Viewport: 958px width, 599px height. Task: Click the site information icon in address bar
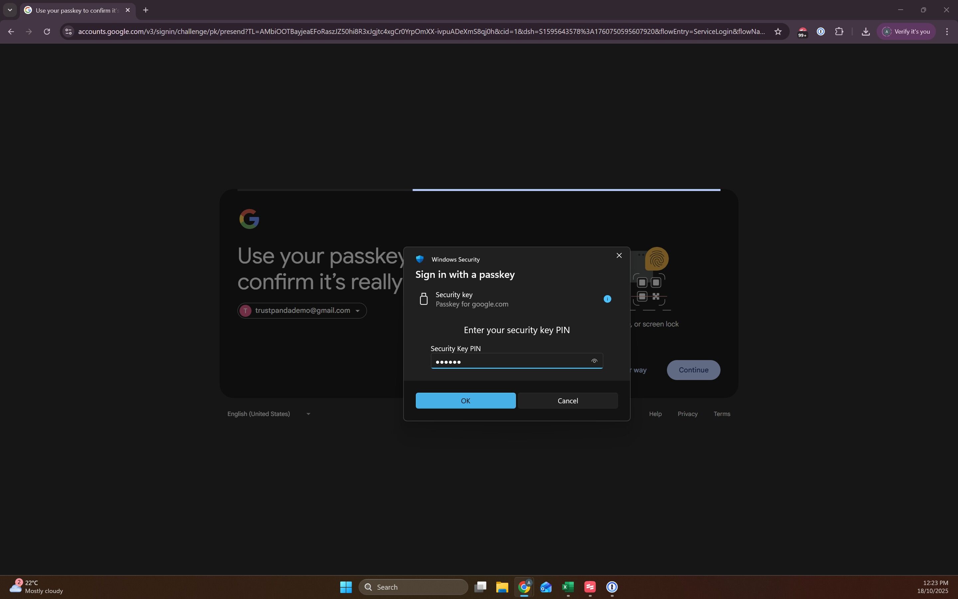click(x=69, y=32)
